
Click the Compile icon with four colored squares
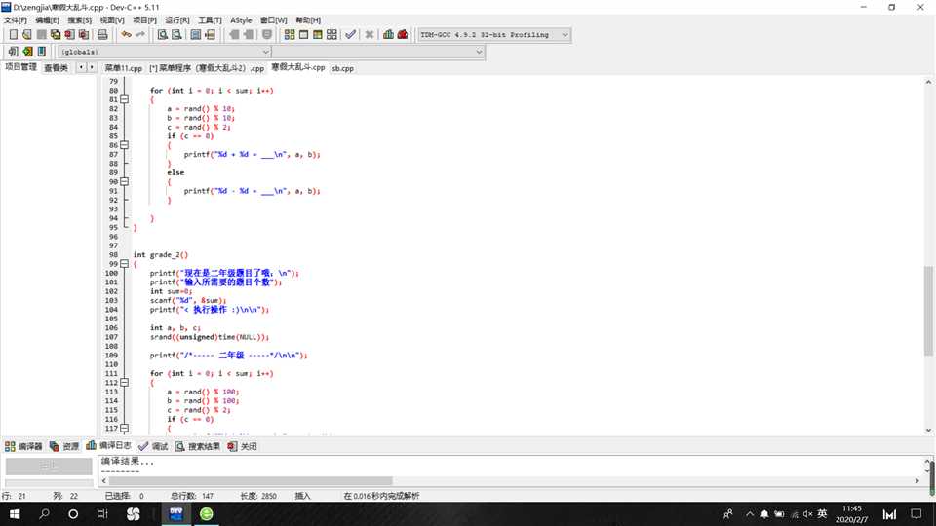[x=290, y=35]
